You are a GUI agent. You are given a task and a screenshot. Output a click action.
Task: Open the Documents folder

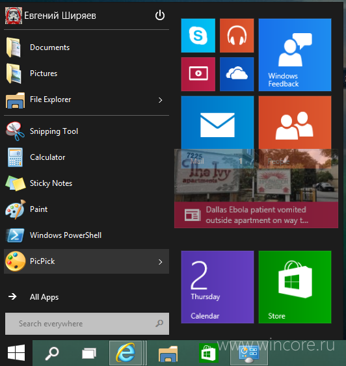click(86, 47)
